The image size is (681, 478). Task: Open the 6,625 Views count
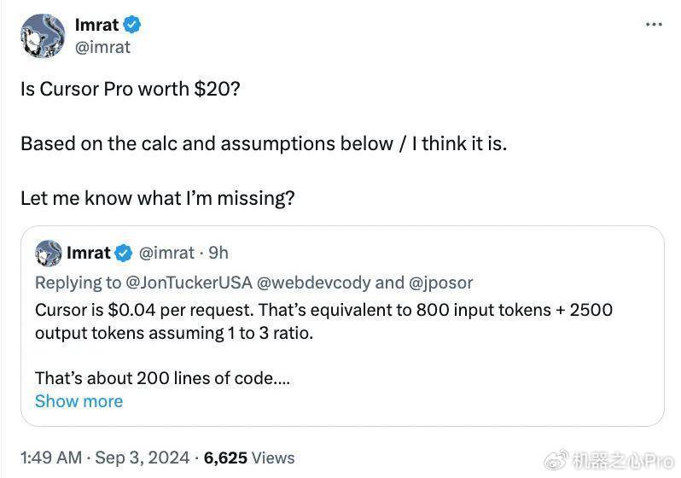pos(249,458)
